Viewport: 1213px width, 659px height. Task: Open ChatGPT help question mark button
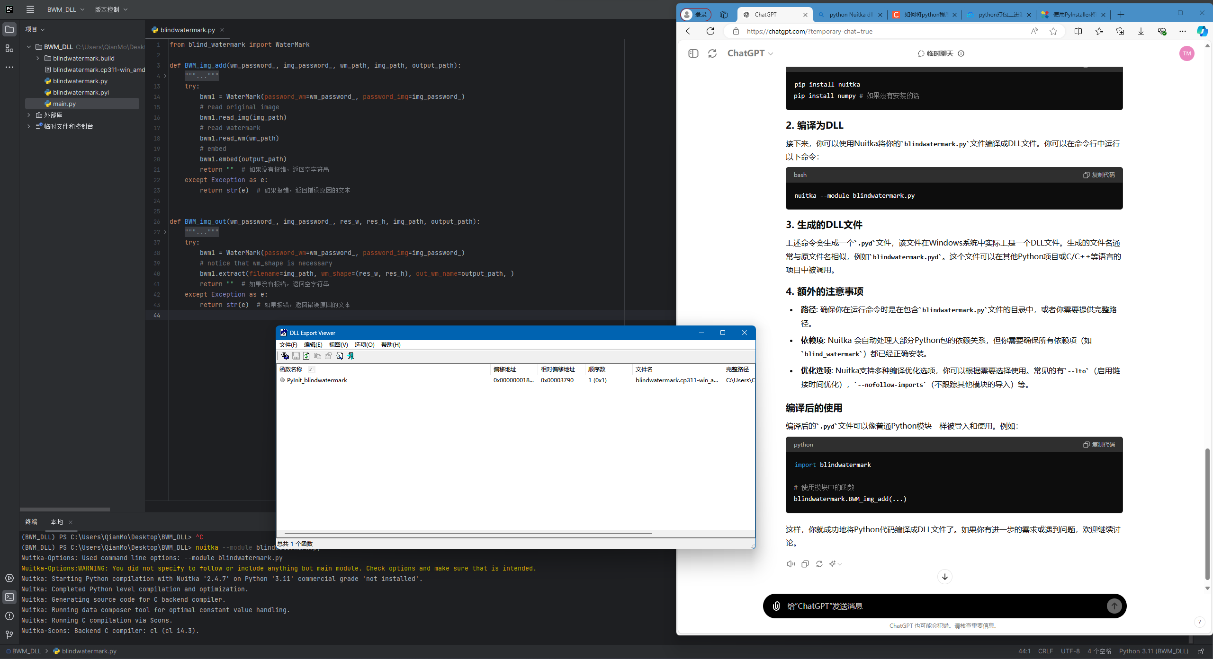tap(1200, 622)
